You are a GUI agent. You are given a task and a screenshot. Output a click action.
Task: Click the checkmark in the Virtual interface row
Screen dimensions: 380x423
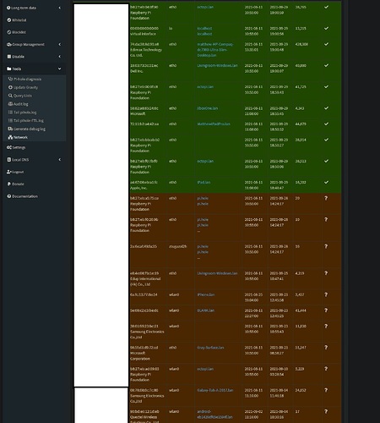(326, 28)
